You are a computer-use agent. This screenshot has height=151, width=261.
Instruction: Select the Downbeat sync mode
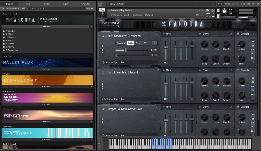tap(121, 43)
